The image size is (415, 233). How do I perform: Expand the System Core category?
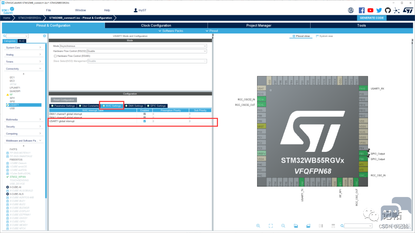point(23,47)
